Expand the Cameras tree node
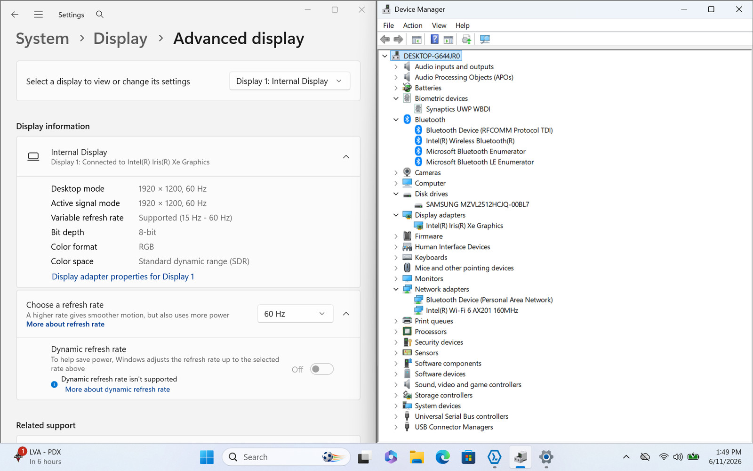 click(396, 173)
